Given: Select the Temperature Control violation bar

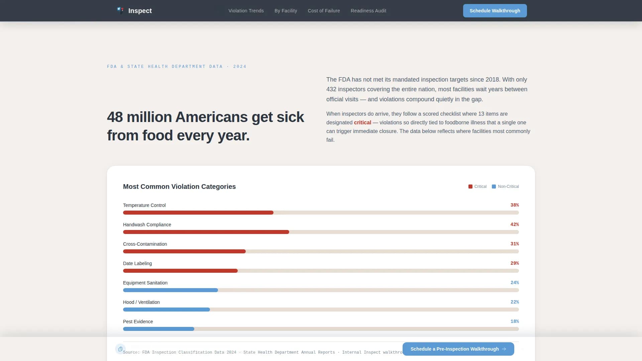Looking at the screenshot, I should (x=198, y=213).
